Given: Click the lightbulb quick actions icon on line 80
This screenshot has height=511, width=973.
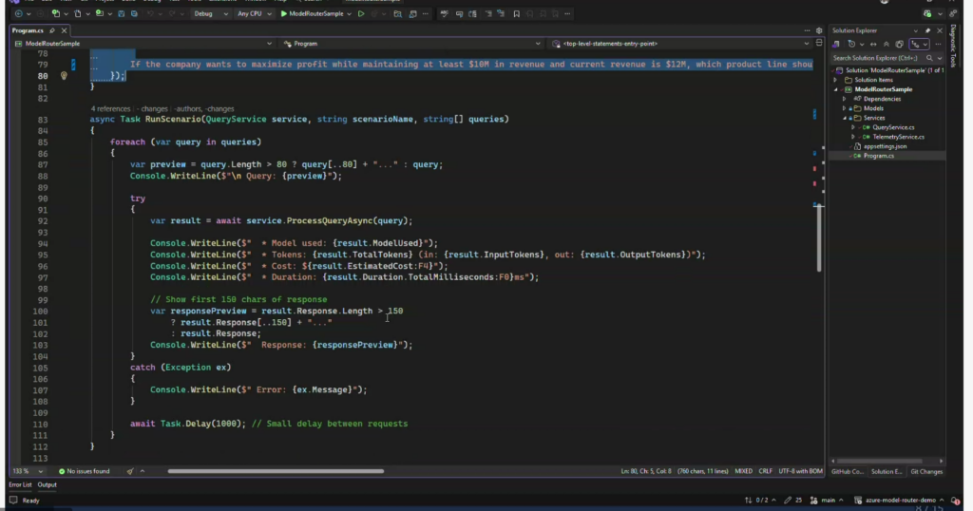Looking at the screenshot, I should click(64, 75).
